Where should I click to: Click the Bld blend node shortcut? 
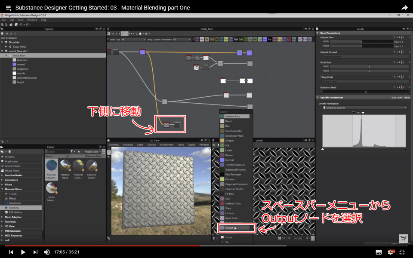pyautogui.click(x=202, y=40)
